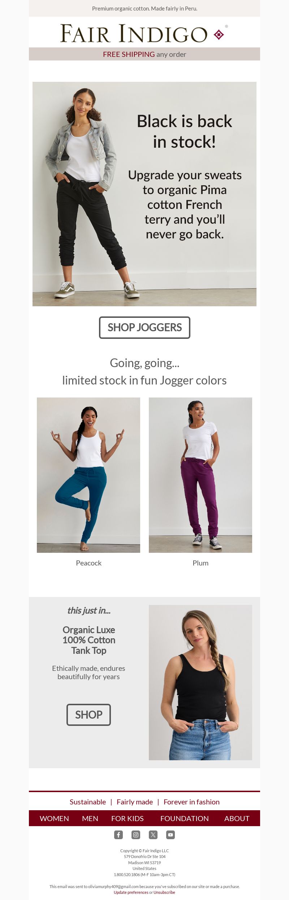Open the X (Twitter) social icon
Image resolution: width=289 pixels, height=900 pixels.
tap(153, 835)
